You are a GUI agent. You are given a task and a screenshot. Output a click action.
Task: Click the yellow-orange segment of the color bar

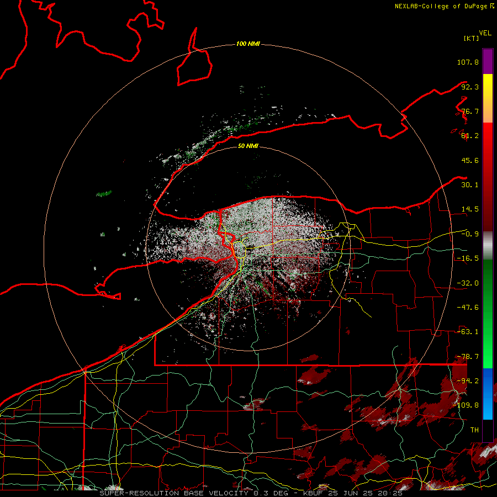pyautogui.click(x=488, y=98)
